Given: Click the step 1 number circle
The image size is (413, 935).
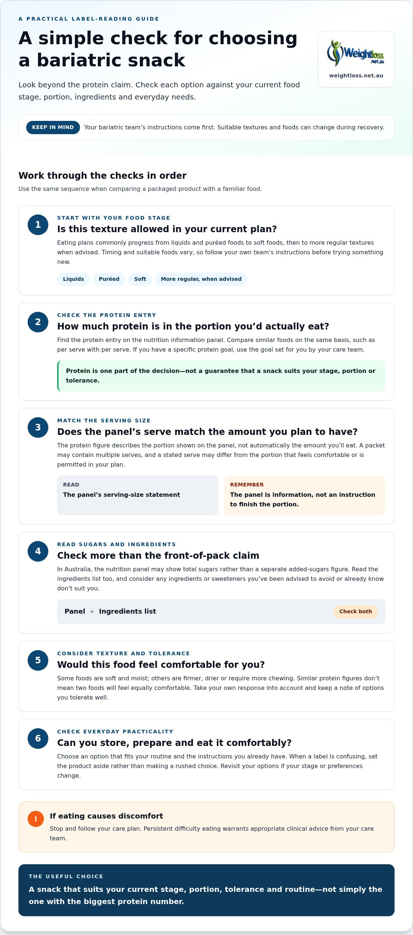Looking at the screenshot, I should (38, 225).
